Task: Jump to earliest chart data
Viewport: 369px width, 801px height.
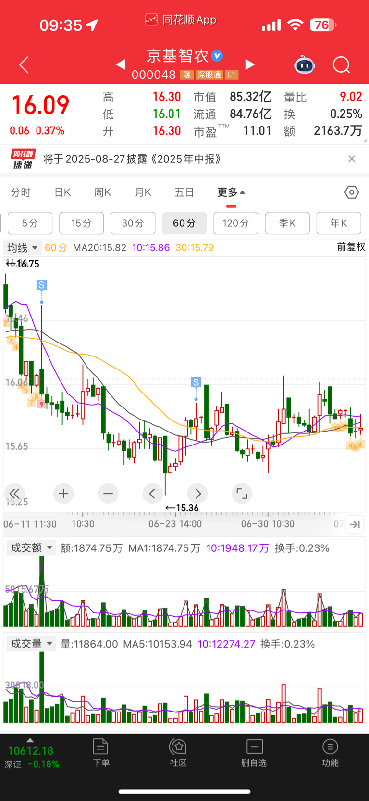Action: coord(14,493)
